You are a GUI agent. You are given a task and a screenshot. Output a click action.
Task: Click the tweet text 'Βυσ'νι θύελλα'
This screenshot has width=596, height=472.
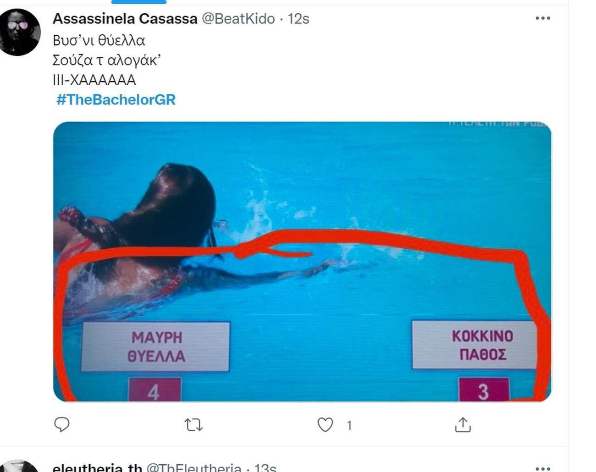point(99,40)
